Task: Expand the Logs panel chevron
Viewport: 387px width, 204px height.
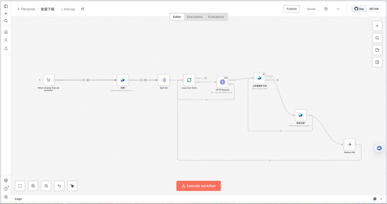Action: pos(381,199)
